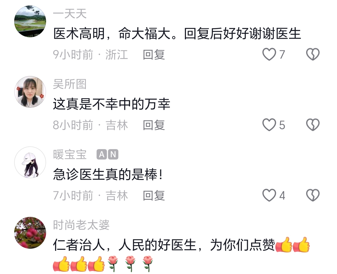Reply to the comment from 浙江
337x274 pixels.
pos(154,54)
